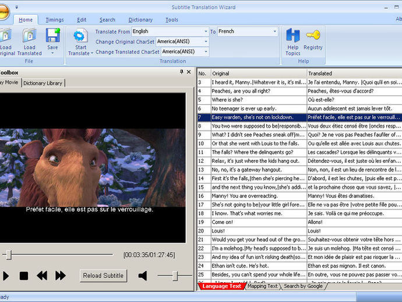Viewport: 402px width, 302px height.
Task: Switch to the Home ribbon tab
Action: pos(26,20)
